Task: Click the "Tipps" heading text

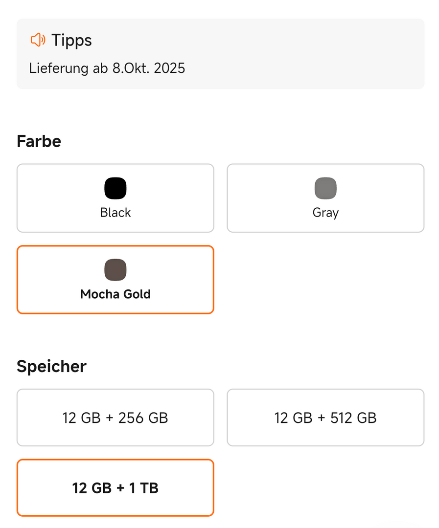Action: 71,40
